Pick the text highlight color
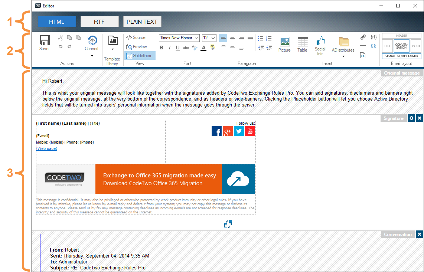The image size is (424, 272). pos(212,47)
